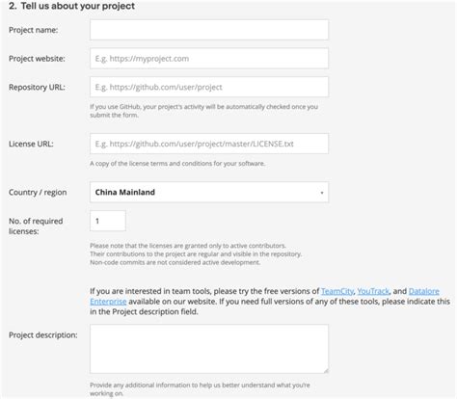The width and height of the screenshot is (457, 399).
Task: Focus the Project name input field
Action: 209,30
